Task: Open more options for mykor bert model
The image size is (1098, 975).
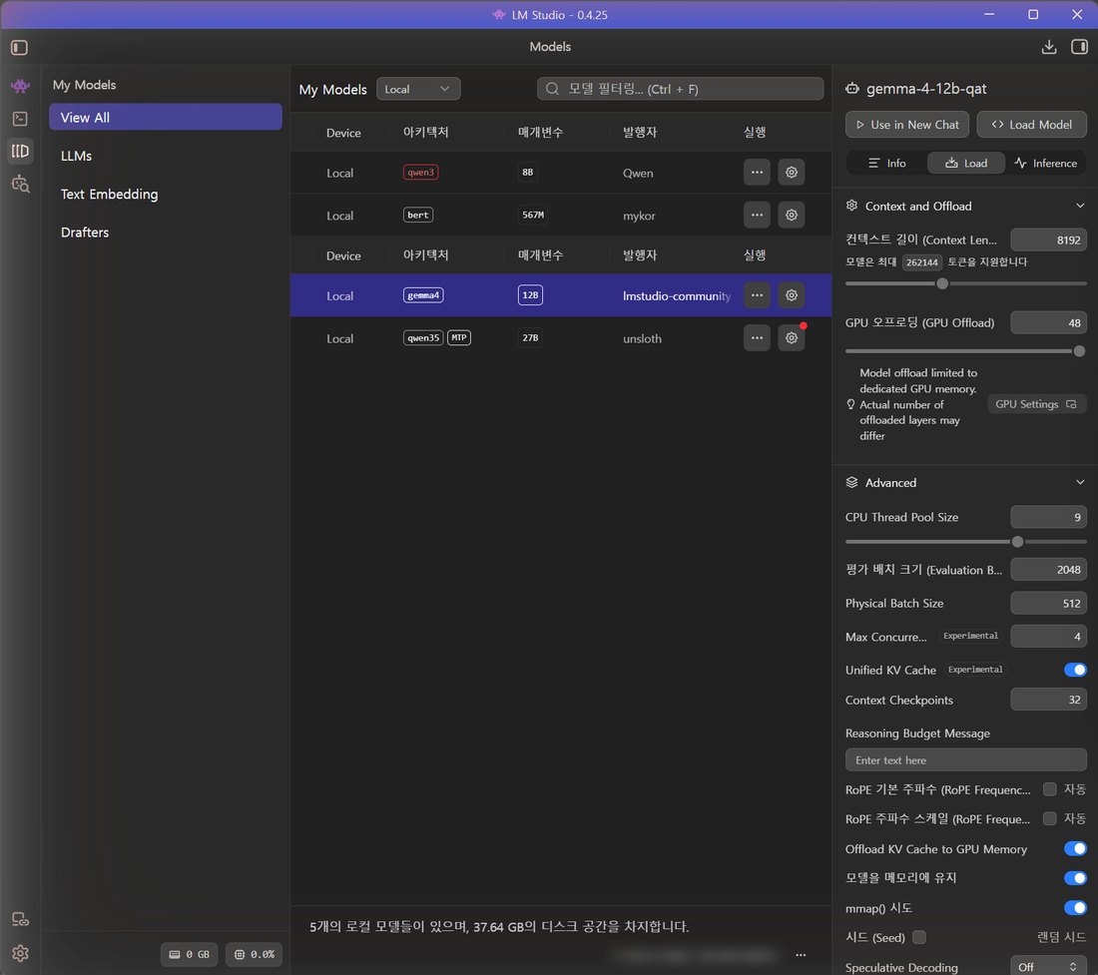Action: [x=757, y=215]
